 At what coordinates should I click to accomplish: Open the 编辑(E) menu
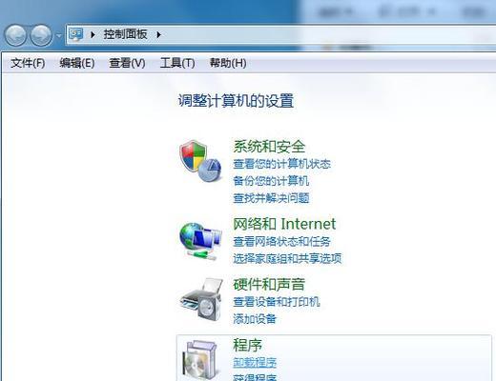coord(77,63)
